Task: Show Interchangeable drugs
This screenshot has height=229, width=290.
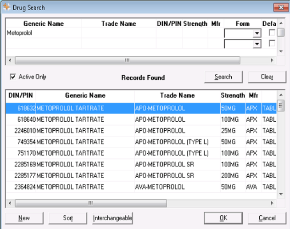Action: pyautogui.click(x=112, y=218)
